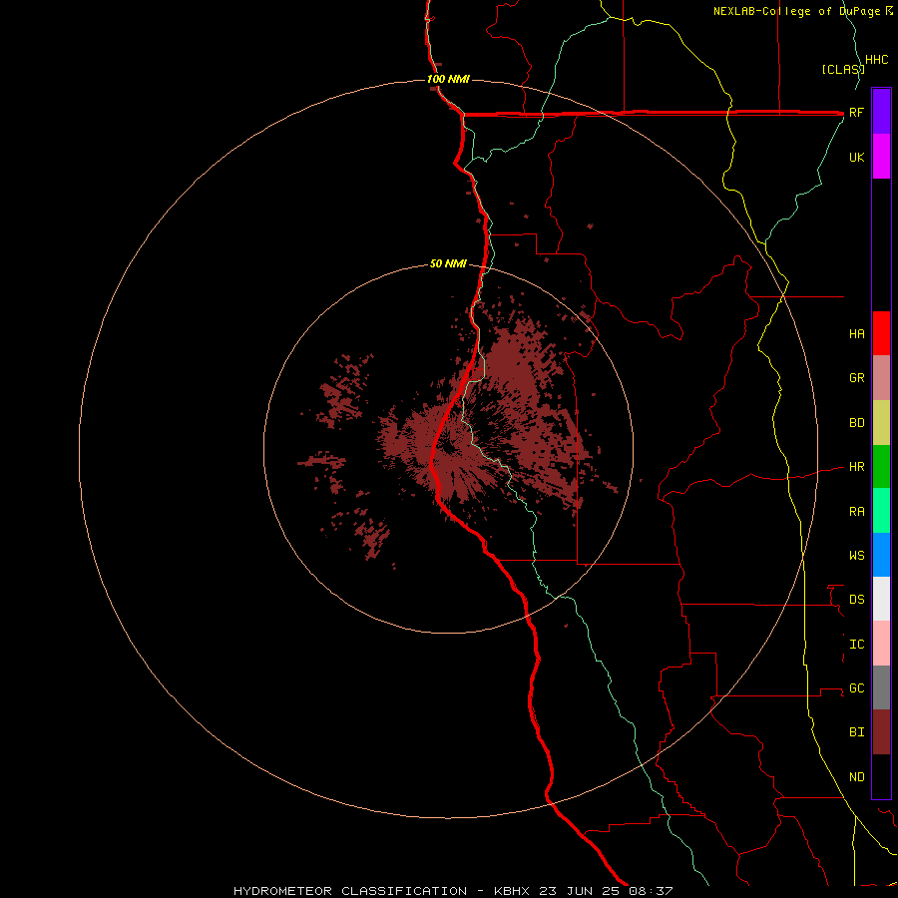Click the DS legend label

click(x=856, y=600)
